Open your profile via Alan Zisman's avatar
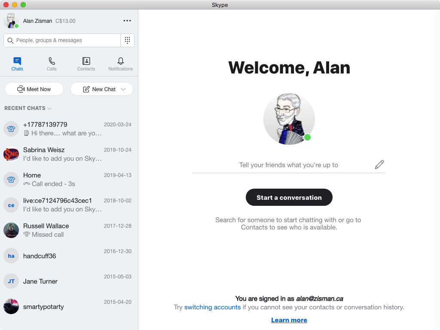Viewport: 440px width, 330px height. [x=10, y=20]
